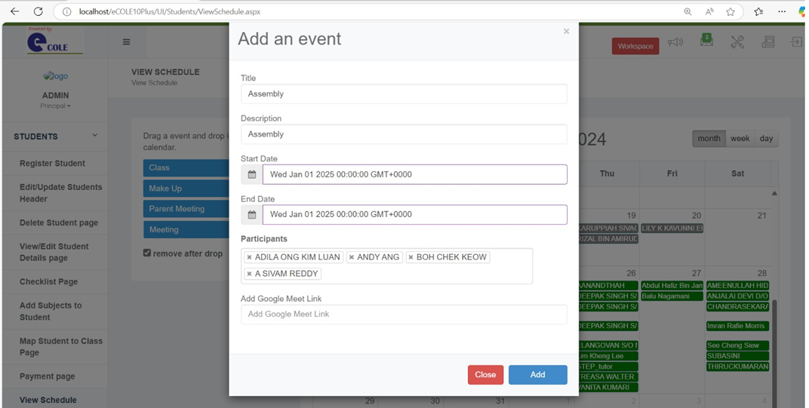Open the Start Date calendar picker icon
The width and height of the screenshot is (809, 408).
tap(252, 174)
